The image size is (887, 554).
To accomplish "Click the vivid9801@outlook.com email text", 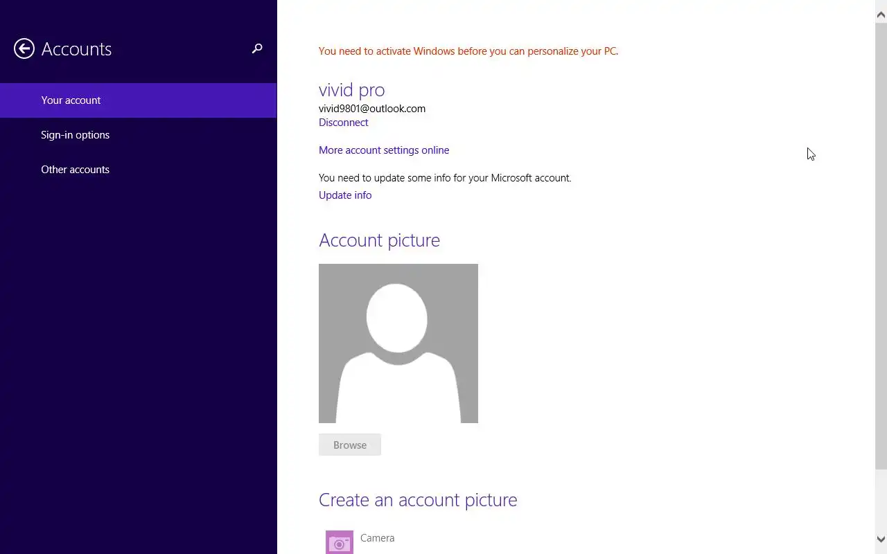I will pos(372,109).
